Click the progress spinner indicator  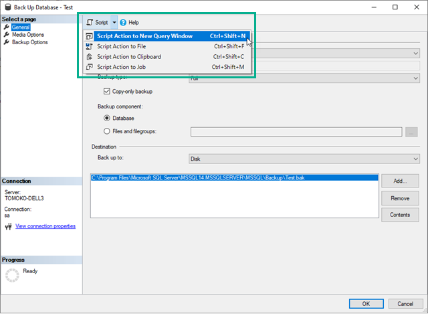coord(12,275)
